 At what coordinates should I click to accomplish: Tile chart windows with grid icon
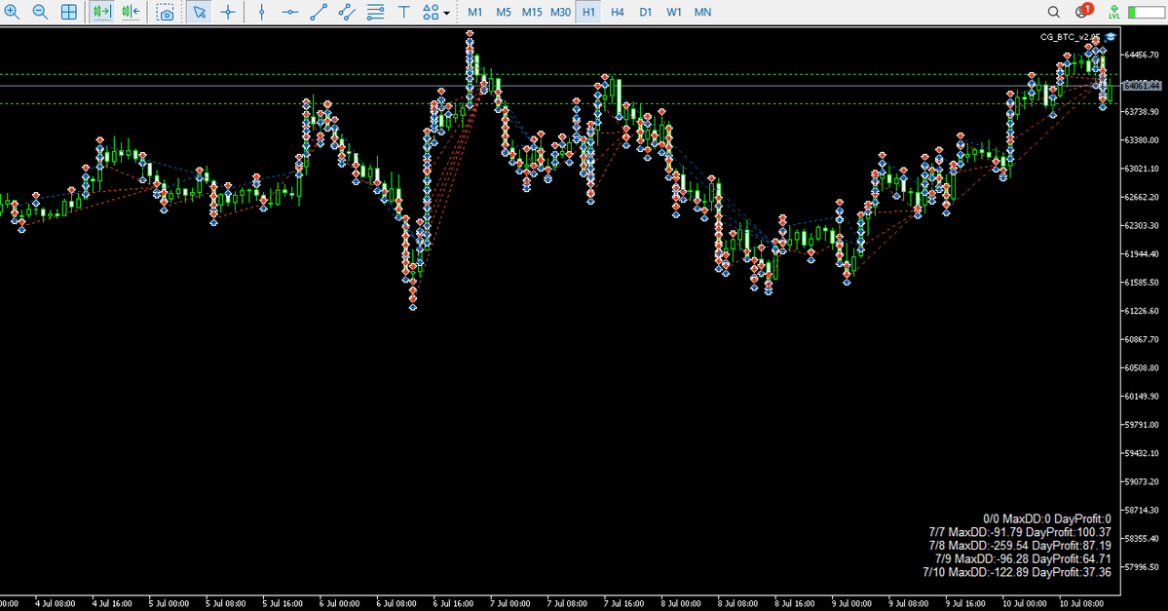click(68, 12)
